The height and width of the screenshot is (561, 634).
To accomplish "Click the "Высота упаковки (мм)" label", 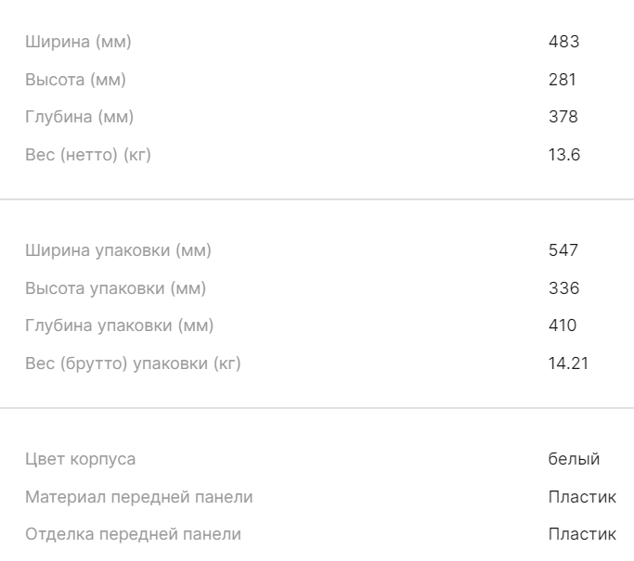I will 115,288.
